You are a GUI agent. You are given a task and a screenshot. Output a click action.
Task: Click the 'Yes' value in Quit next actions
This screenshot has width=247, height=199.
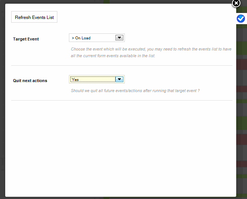pos(75,79)
